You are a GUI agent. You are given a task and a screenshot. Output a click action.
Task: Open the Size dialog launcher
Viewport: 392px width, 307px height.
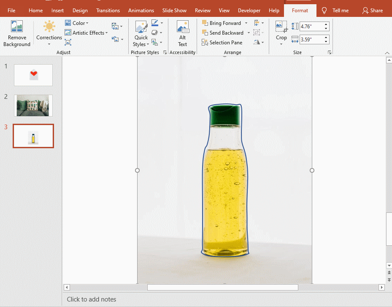[330, 52]
